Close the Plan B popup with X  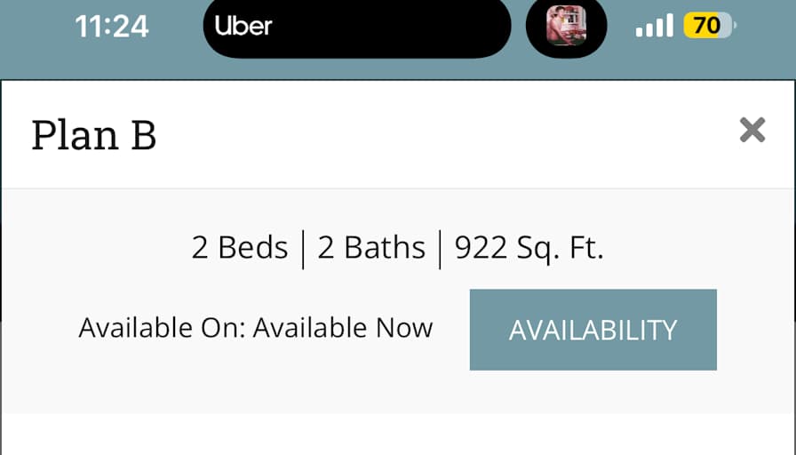(x=752, y=130)
